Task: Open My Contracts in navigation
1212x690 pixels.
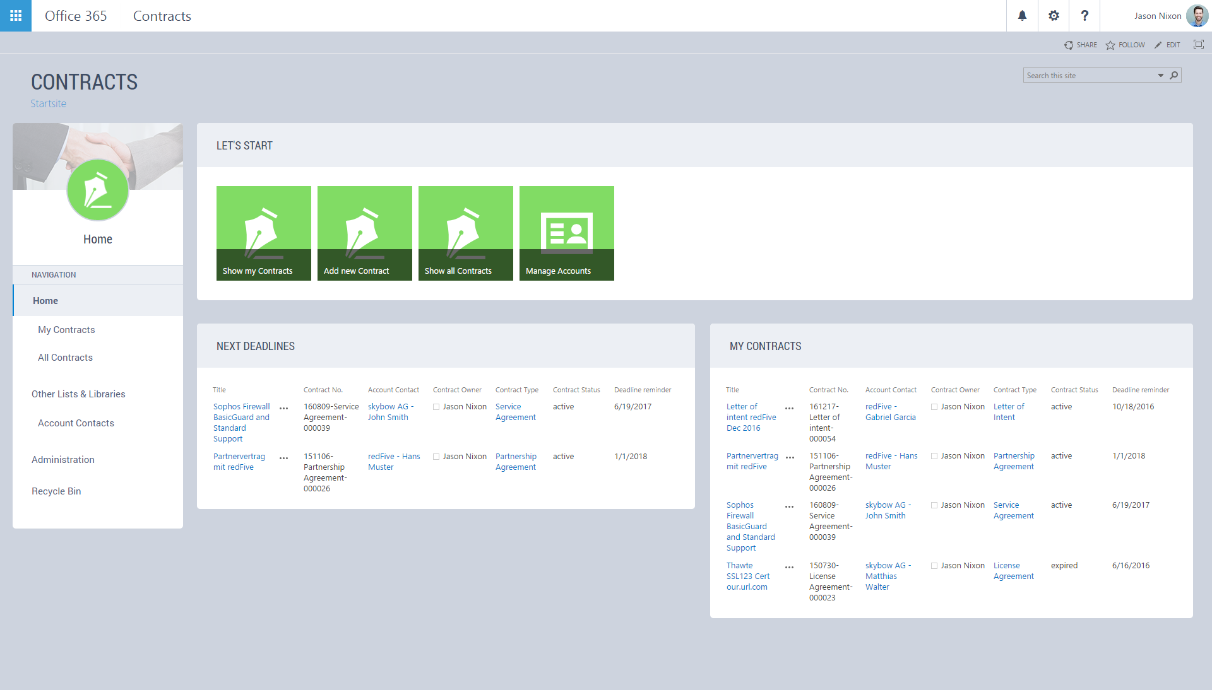Action: click(x=66, y=330)
